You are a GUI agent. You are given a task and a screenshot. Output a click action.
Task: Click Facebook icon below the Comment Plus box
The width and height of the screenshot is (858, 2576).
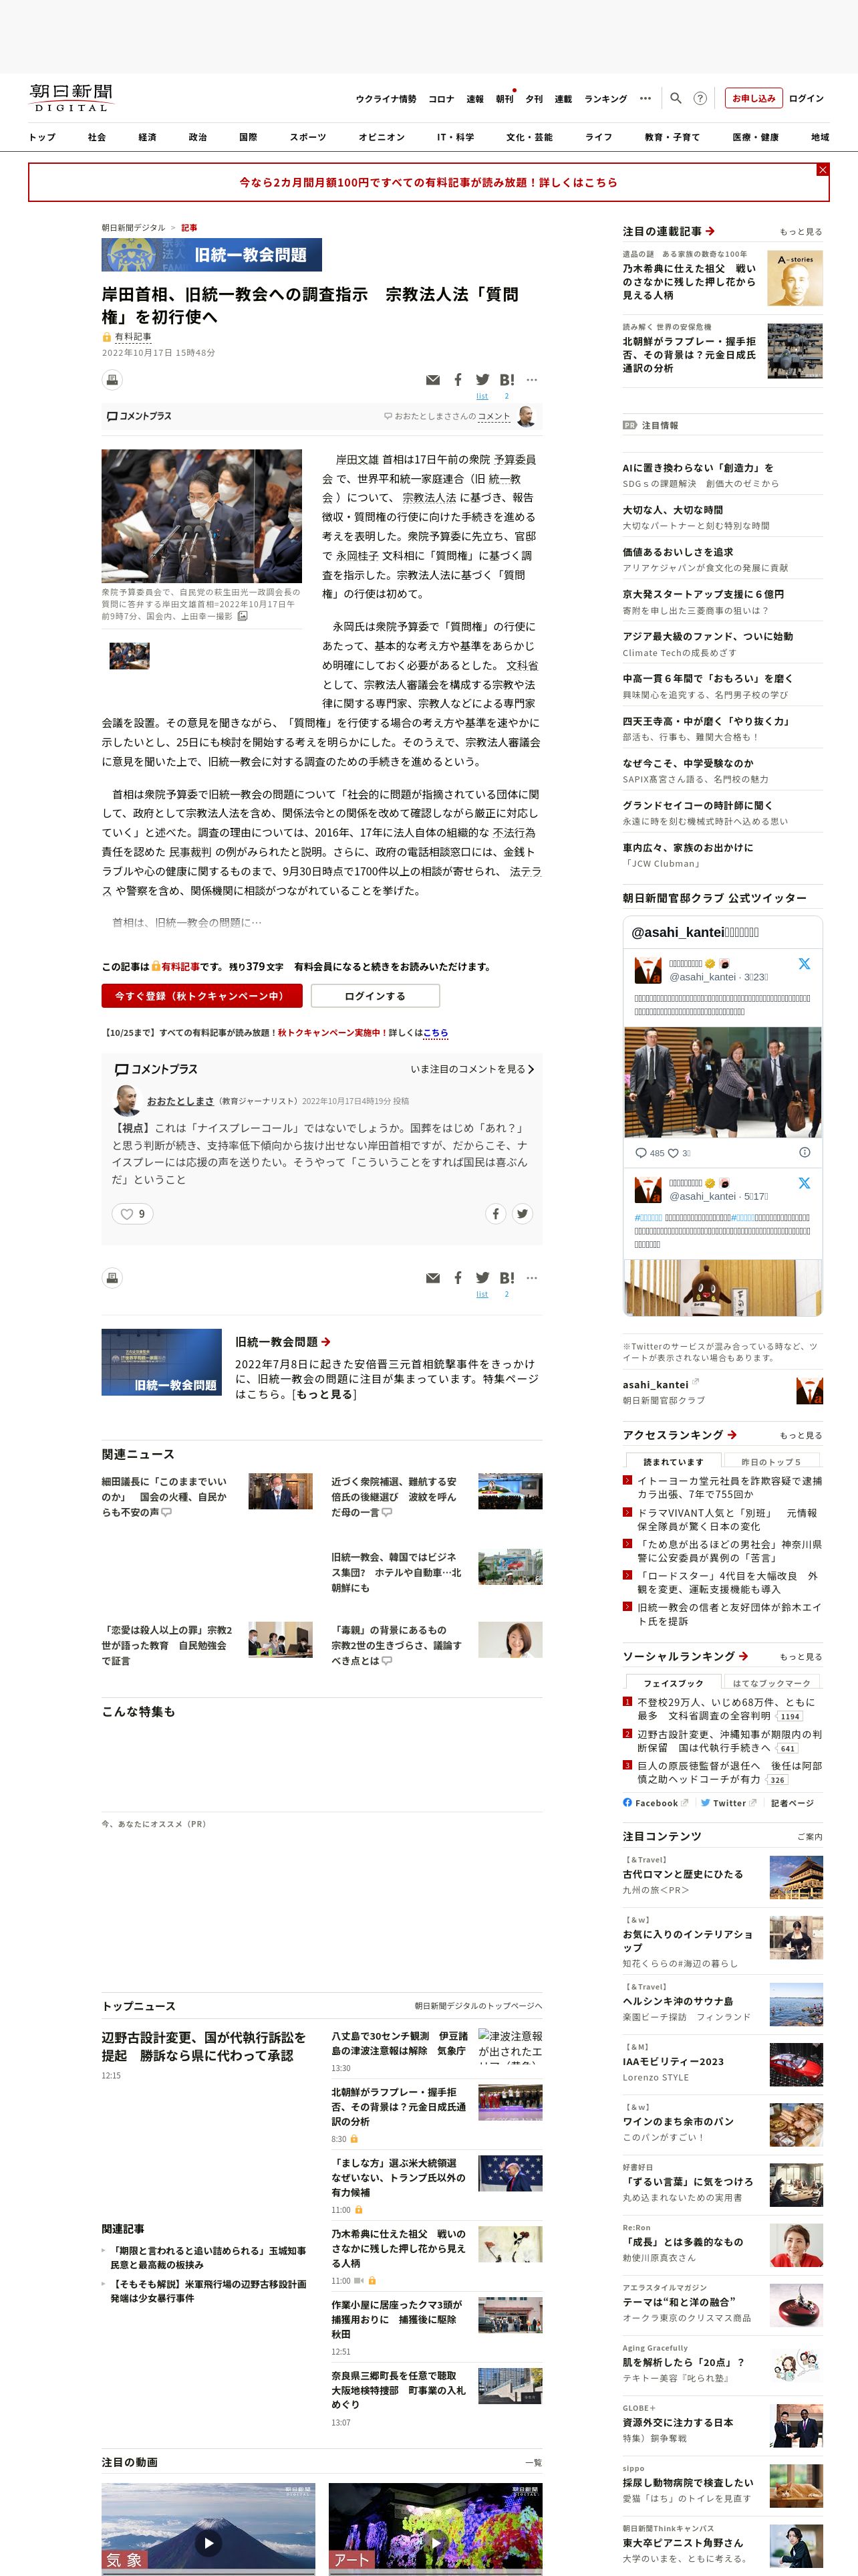coord(458,1278)
